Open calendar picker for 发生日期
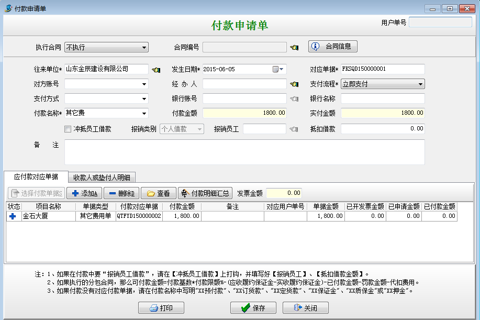Screen dimensions: 480x320 [278, 69]
